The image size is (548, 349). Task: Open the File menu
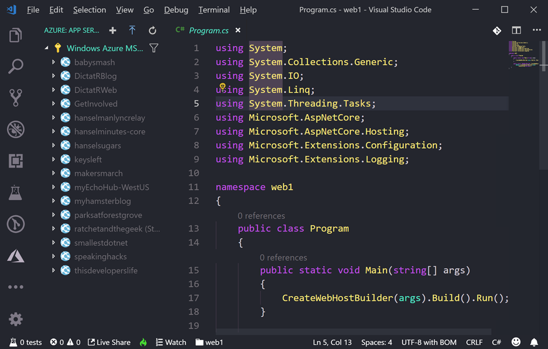pos(33,10)
